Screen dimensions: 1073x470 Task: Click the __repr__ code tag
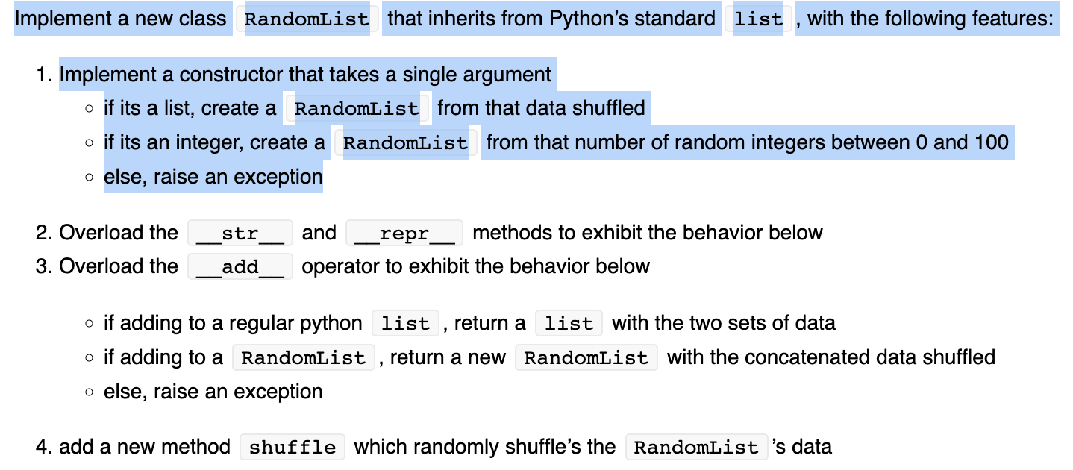click(404, 234)
